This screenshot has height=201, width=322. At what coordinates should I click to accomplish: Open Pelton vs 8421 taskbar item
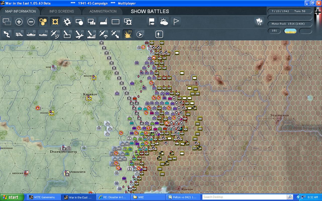183,197
